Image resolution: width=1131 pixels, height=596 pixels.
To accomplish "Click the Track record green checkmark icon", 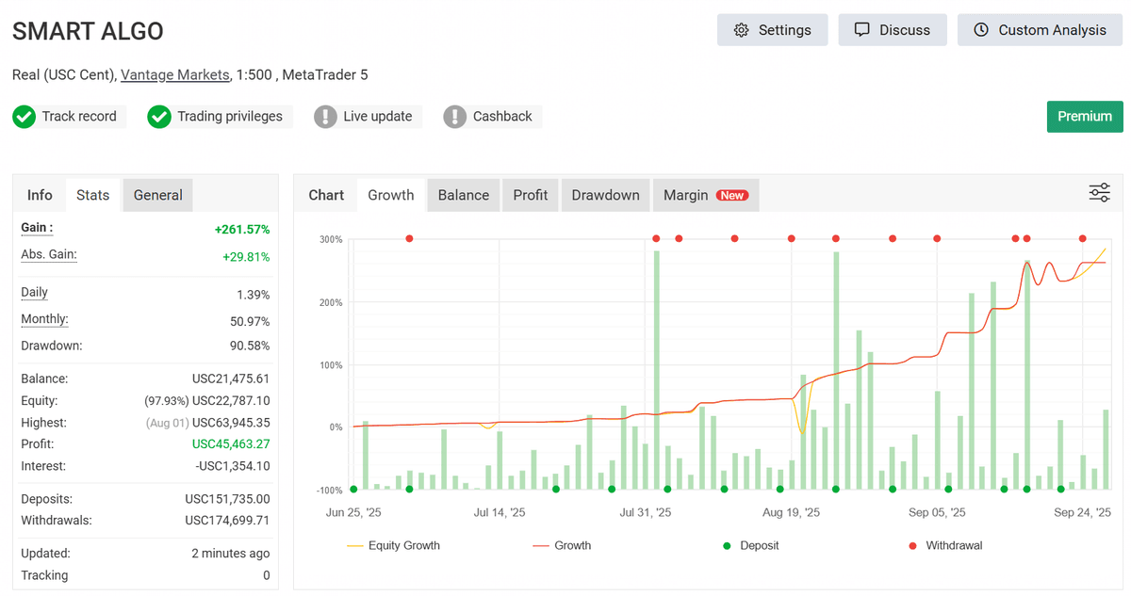I will (24, 117).
